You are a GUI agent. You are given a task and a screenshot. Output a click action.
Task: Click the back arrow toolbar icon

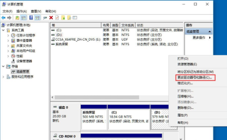coord(3,18)
